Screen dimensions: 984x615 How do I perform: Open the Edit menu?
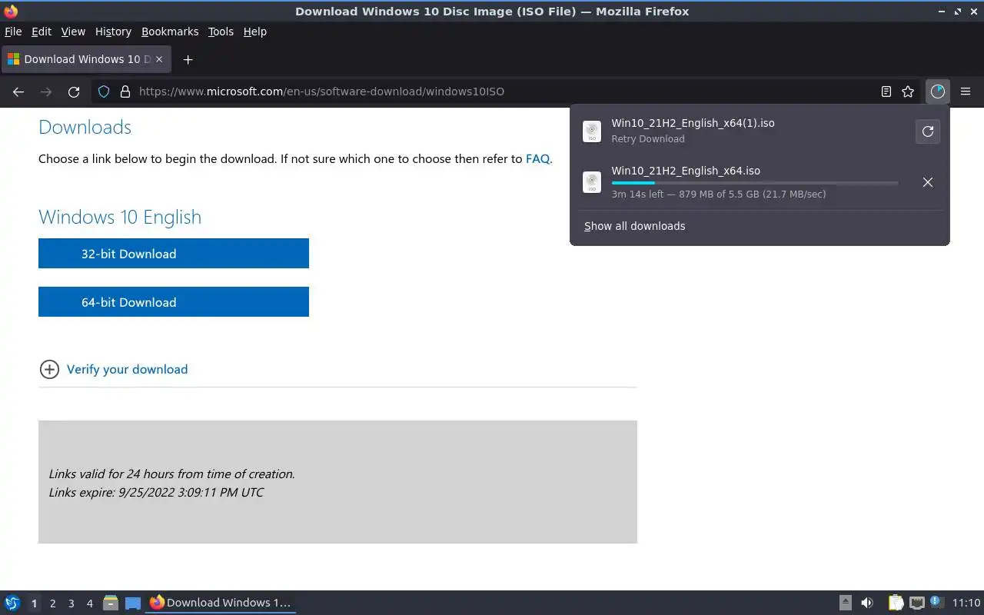point(42,32)
